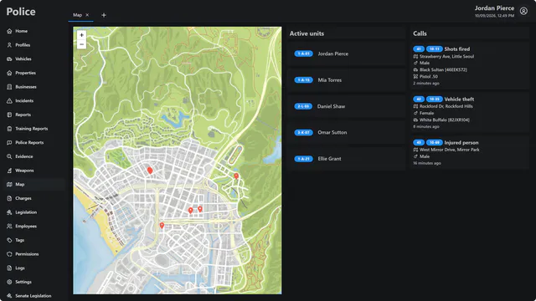Click the red marker near racetrack
536x301 pixels.
pyautogui.click(x=236, y=176)
